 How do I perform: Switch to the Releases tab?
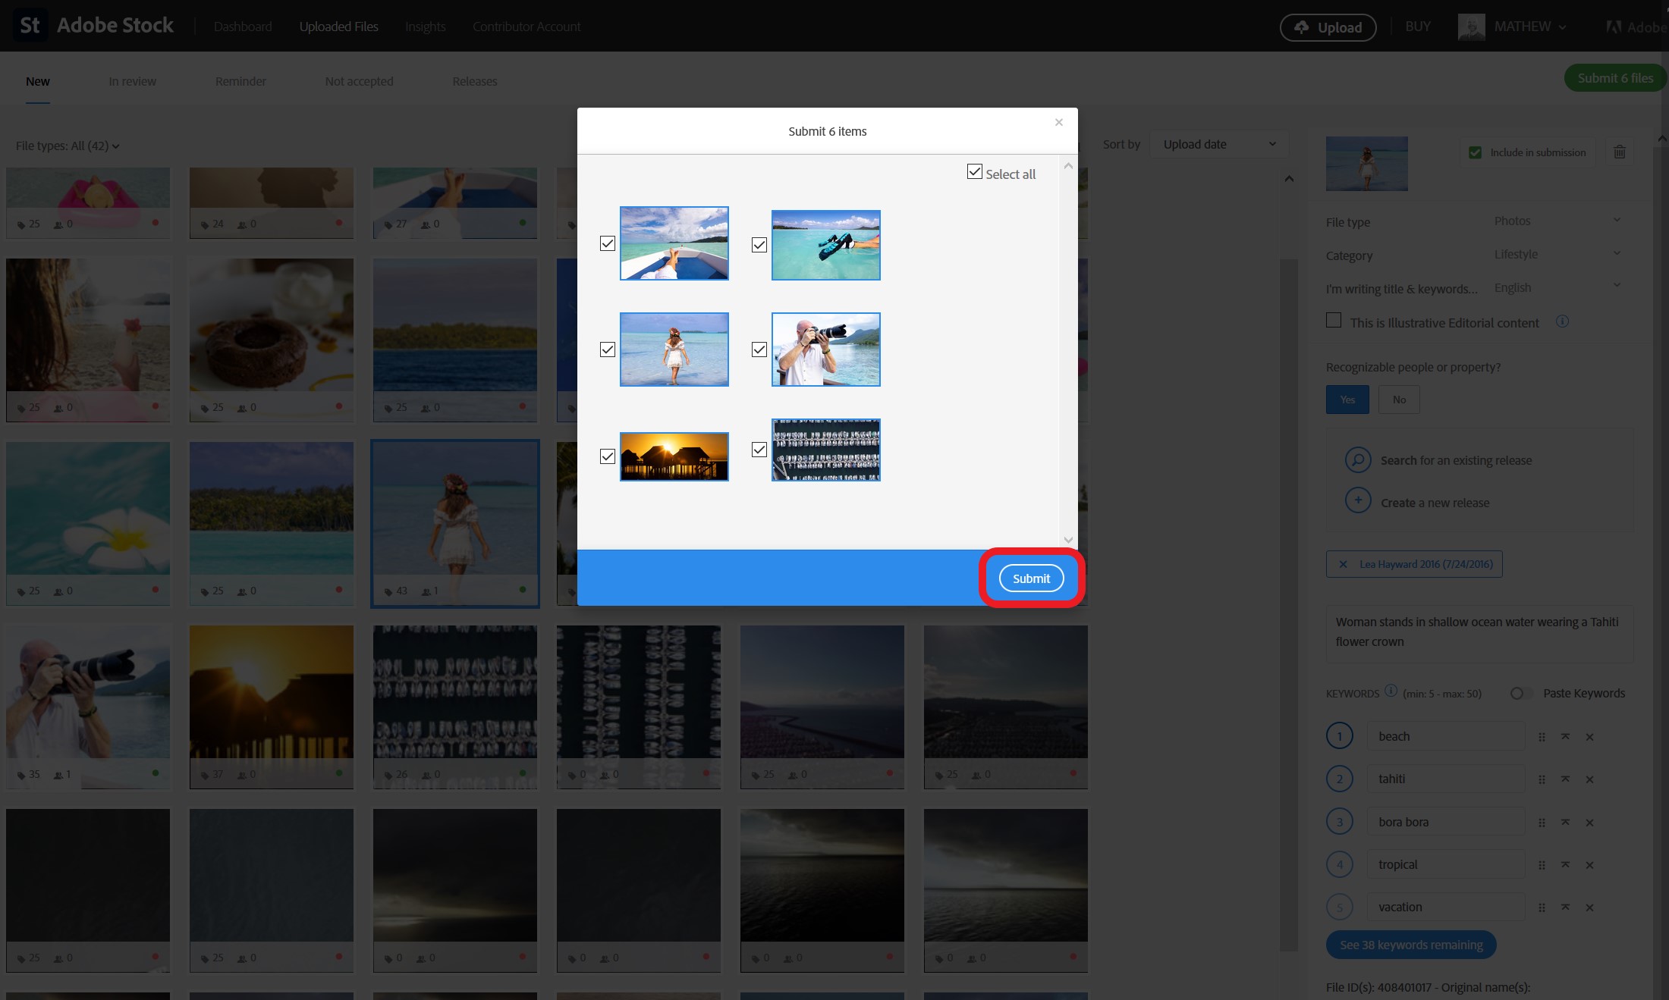tap(475, 81)
